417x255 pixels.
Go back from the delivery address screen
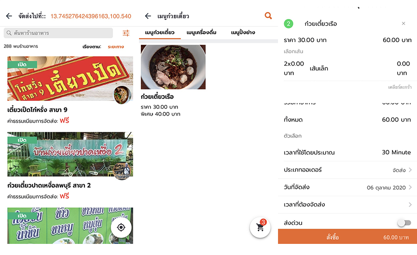tap(9, 16)
